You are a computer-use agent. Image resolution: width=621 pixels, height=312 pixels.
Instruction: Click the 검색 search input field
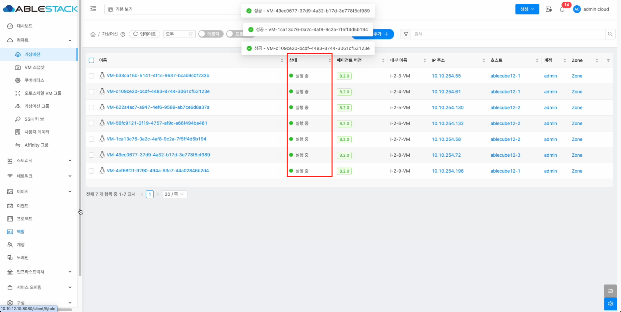point(508,34)
